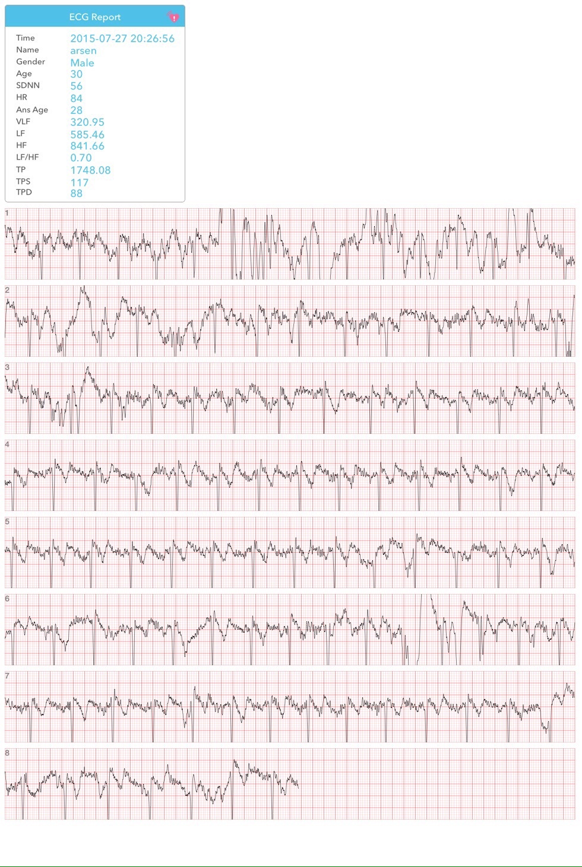Open ECG strip number 4
This screenshot has width=582, height=867.
[290, 475]
